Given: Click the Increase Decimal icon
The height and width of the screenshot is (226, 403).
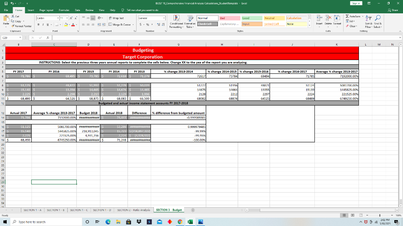Looking at the screenshot, I should [x=159, y=24].
